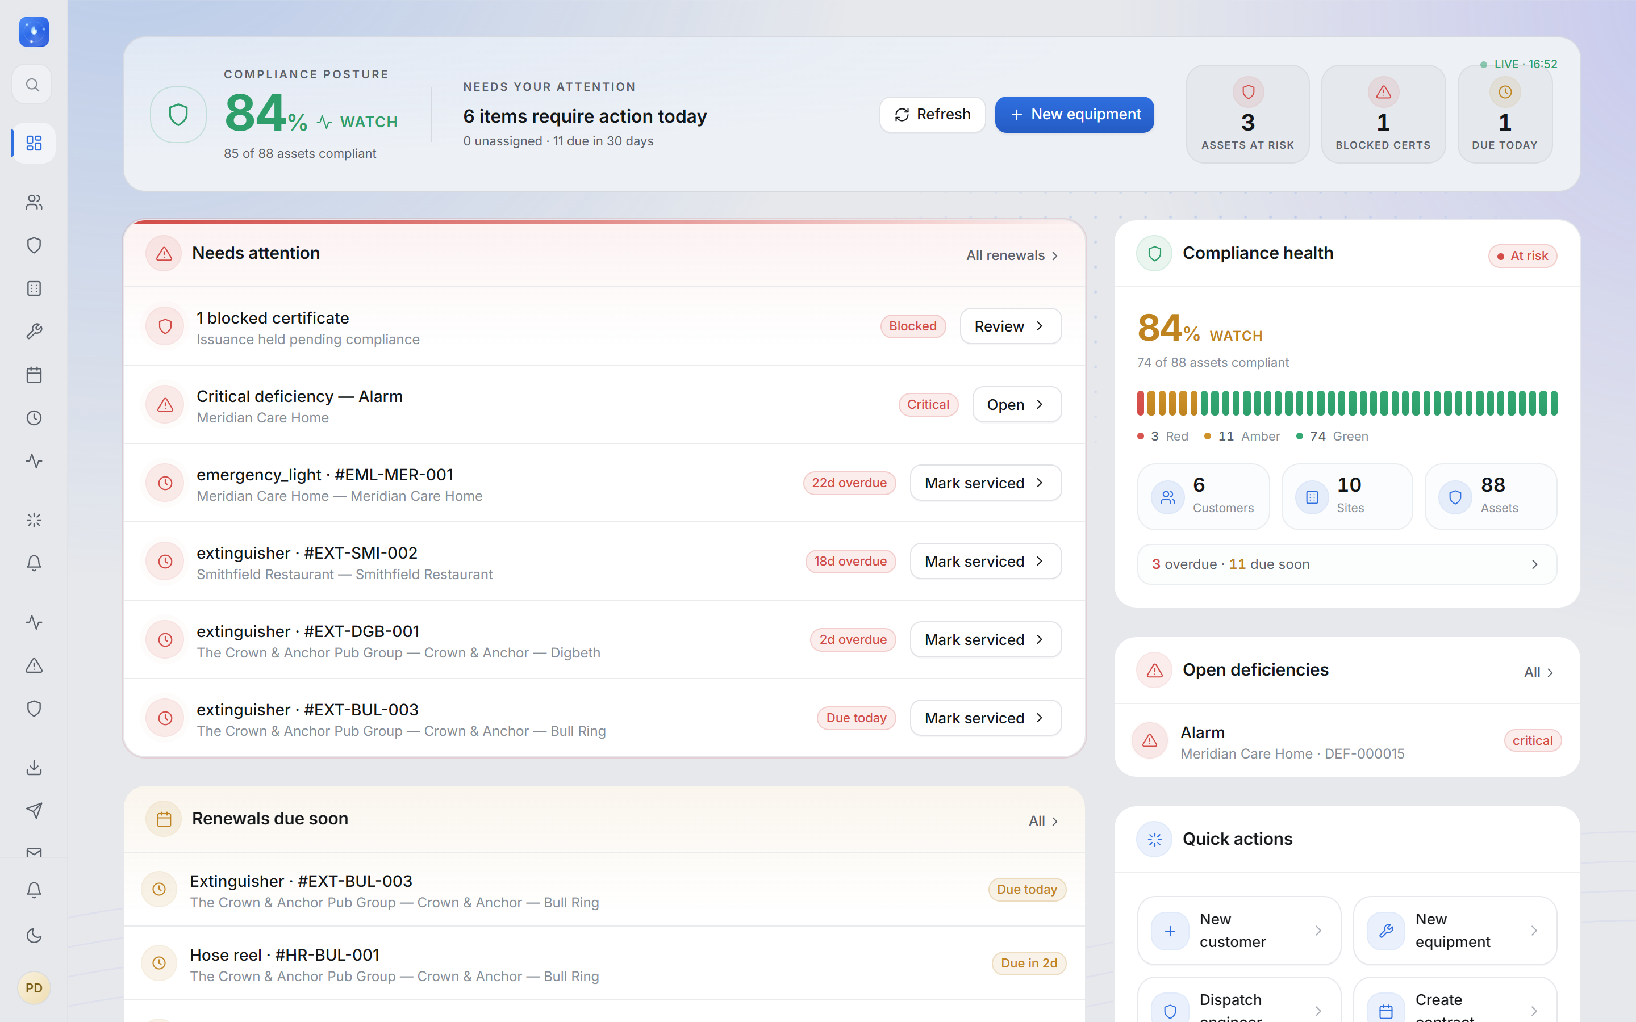This screenshot has height=1022, width=1636.
Task: Click the Blocked status badge
Action: point(913,326)
